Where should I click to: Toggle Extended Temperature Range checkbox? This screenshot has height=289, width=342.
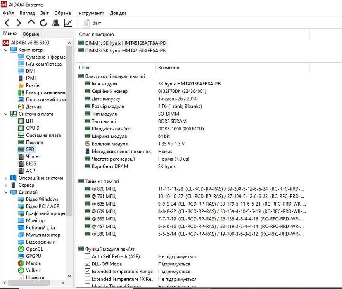coord(88,271)
